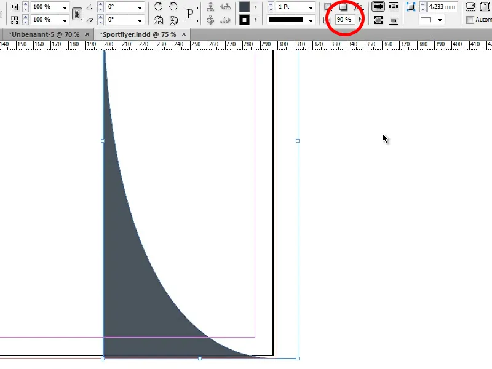Open the 1 Pt stroke weight dropdown

(x=311, y=7)
